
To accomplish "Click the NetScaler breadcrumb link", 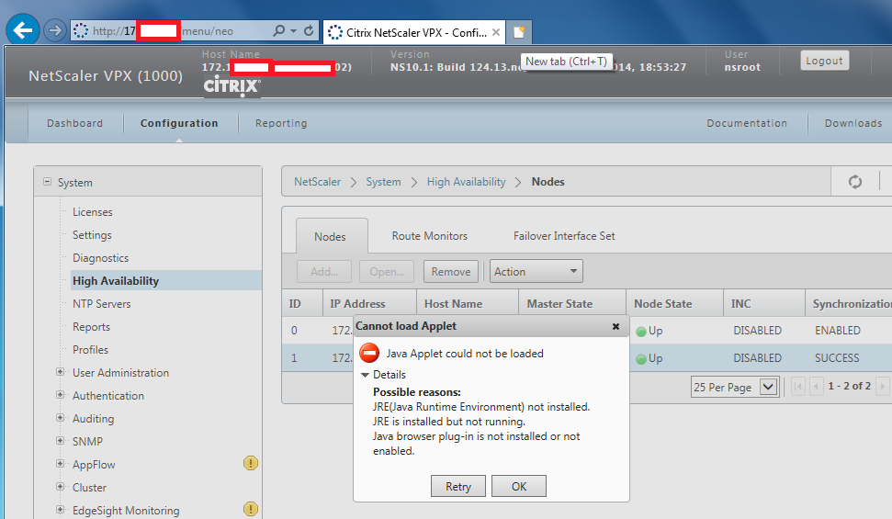I will (318, 182).
